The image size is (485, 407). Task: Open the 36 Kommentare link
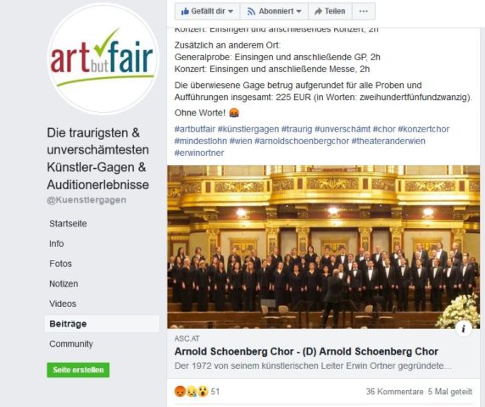(x=394, y=392)
